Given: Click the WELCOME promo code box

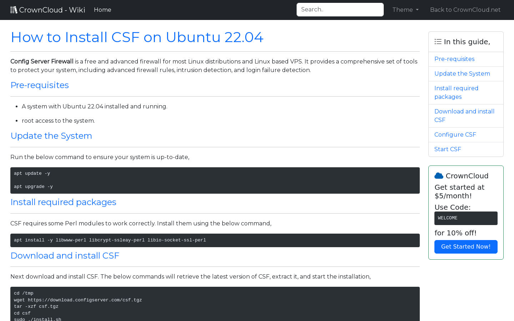Looking at the screenshot, I should click(466, 218).
